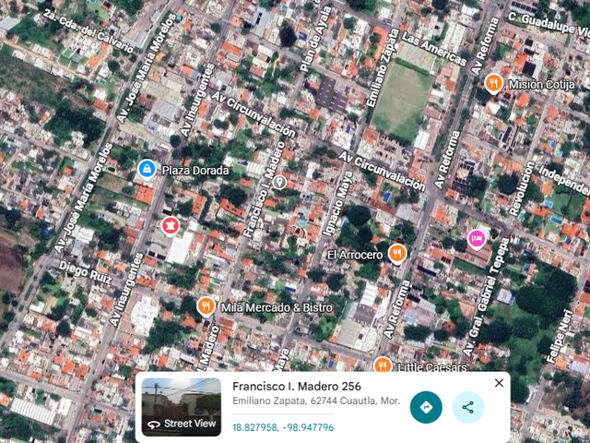Copy coordinates 18.827958, -98.947796
The height and width of the screenshot is (443, 590).
pyautogui.click(x=283, y=427)
